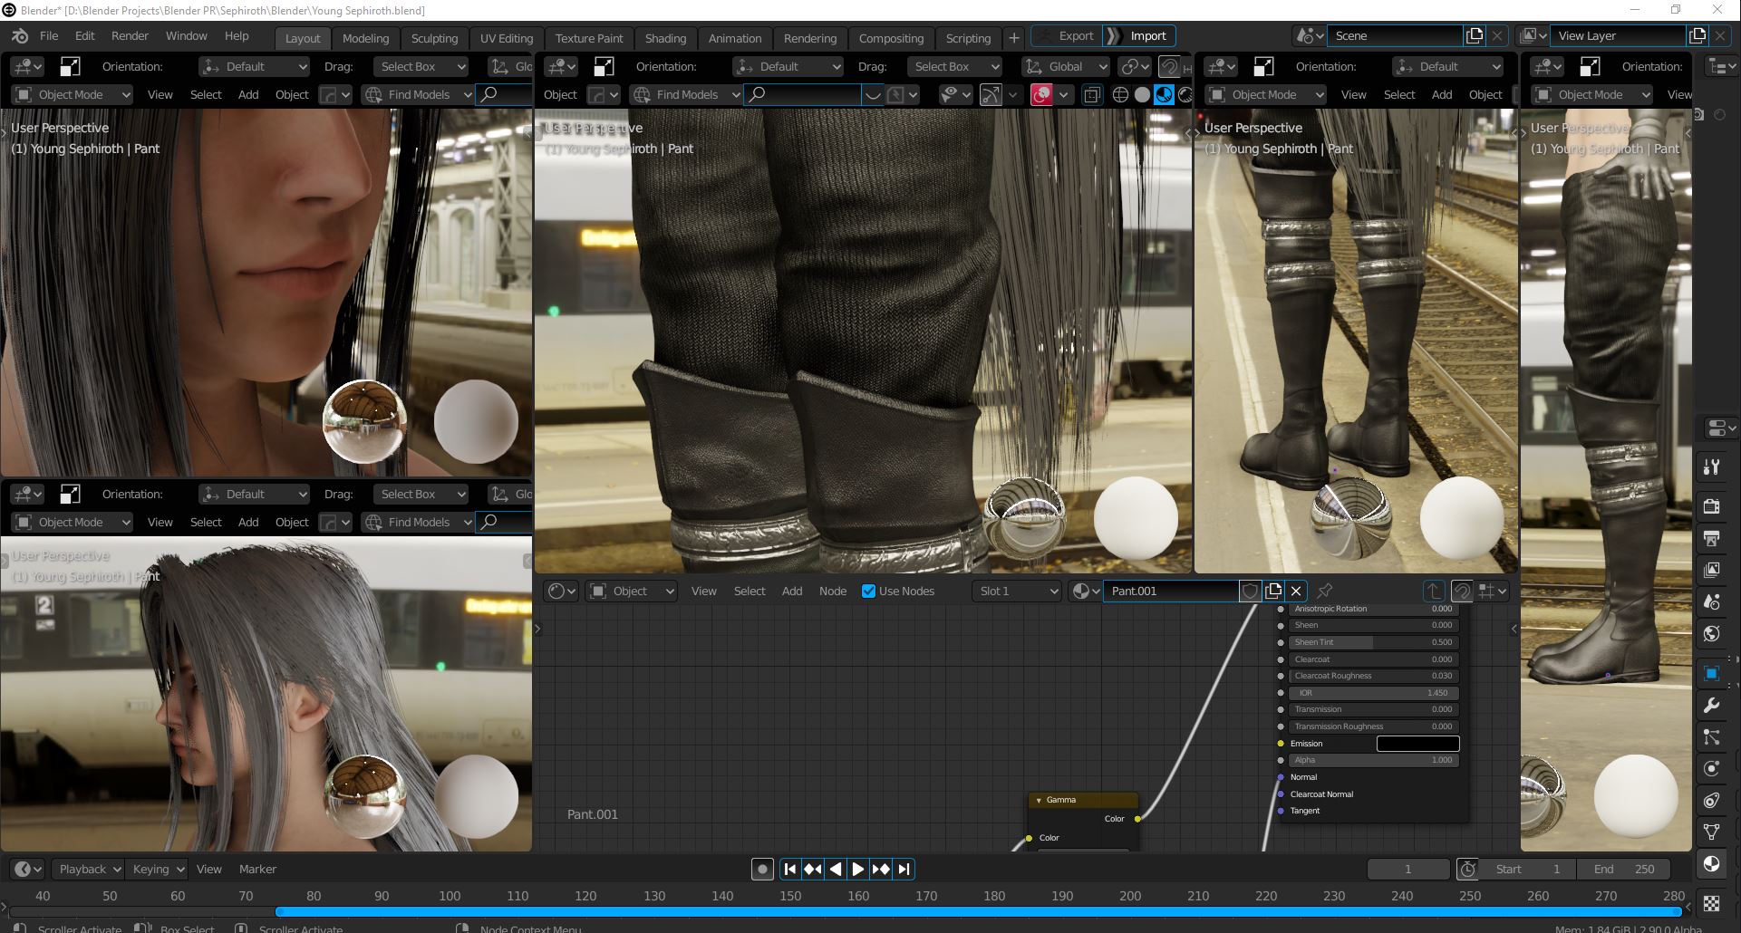Go to parent node tree

tap(1433, 591)
